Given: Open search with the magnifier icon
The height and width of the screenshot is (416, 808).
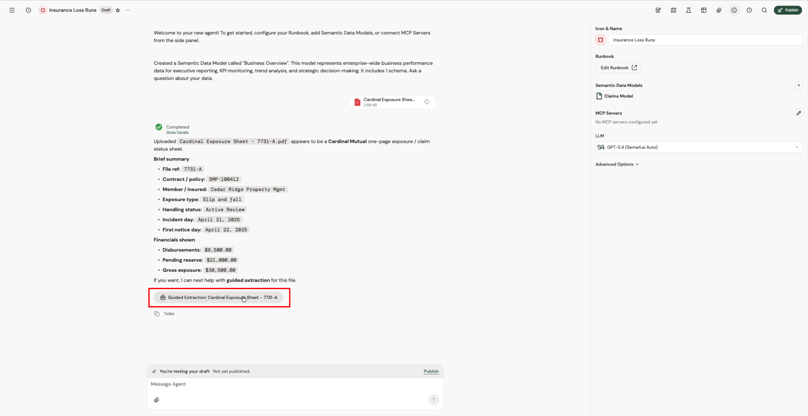Looking at the screenshot, I should [764, 10].
